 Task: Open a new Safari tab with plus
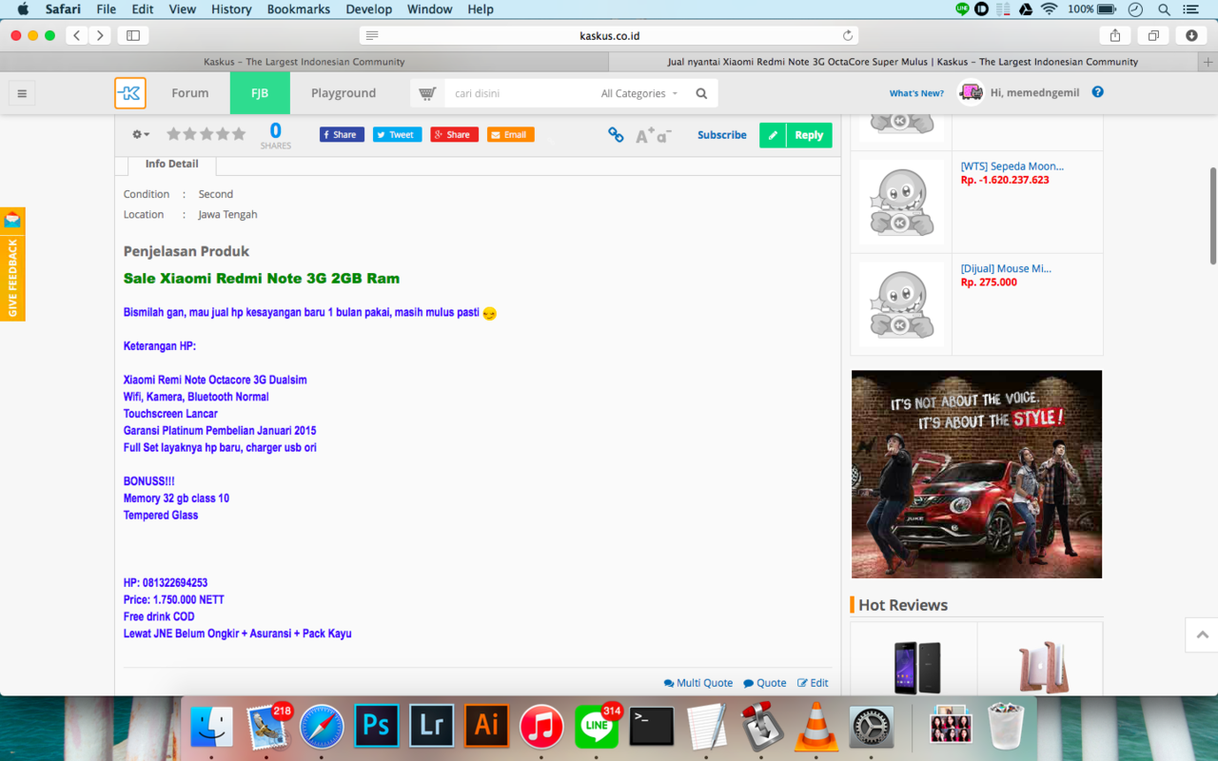[1208, 62]
